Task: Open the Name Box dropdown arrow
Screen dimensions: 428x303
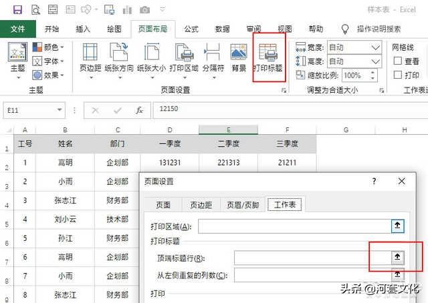Action: [60, 110]
